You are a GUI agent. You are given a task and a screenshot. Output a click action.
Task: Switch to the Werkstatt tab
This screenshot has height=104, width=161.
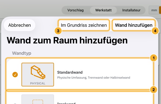pos(103,10)
